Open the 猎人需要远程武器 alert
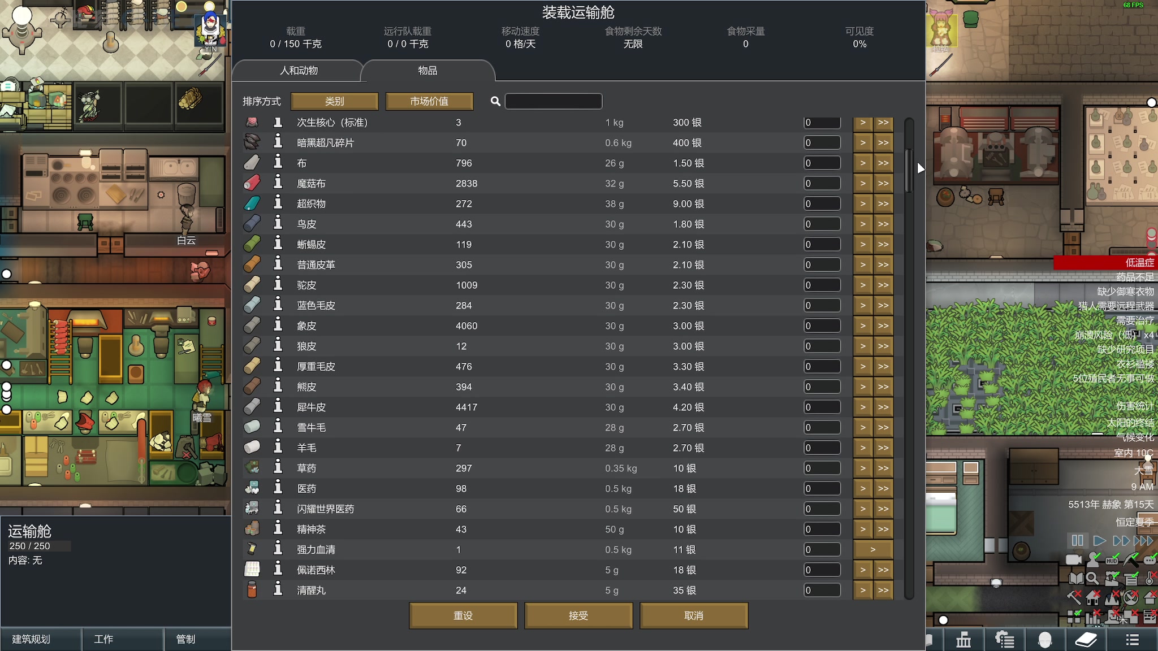Screen dimensions: 1158x651 pos(1116,306)
